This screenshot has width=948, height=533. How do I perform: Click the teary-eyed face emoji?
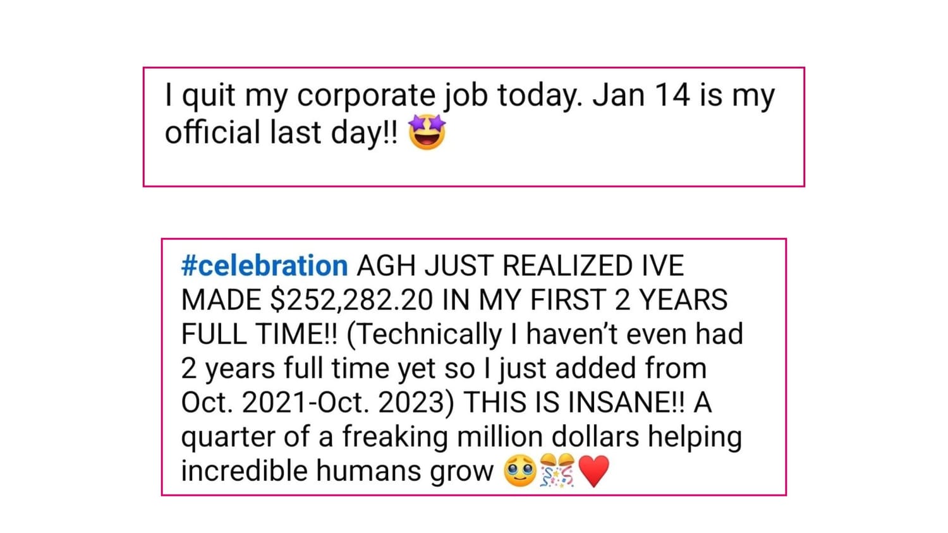pyautogui.click(x=520, y=472)
